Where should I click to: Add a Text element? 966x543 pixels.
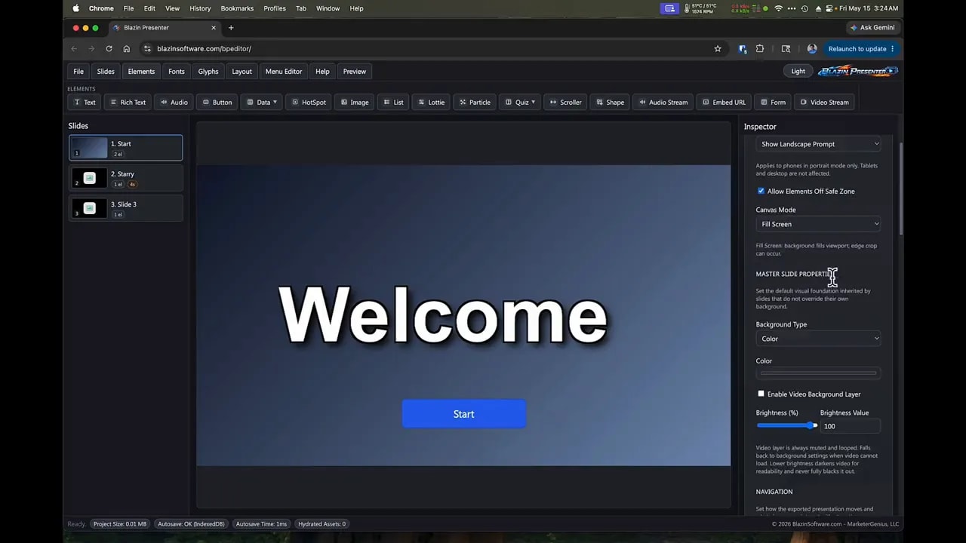[85, 103]
